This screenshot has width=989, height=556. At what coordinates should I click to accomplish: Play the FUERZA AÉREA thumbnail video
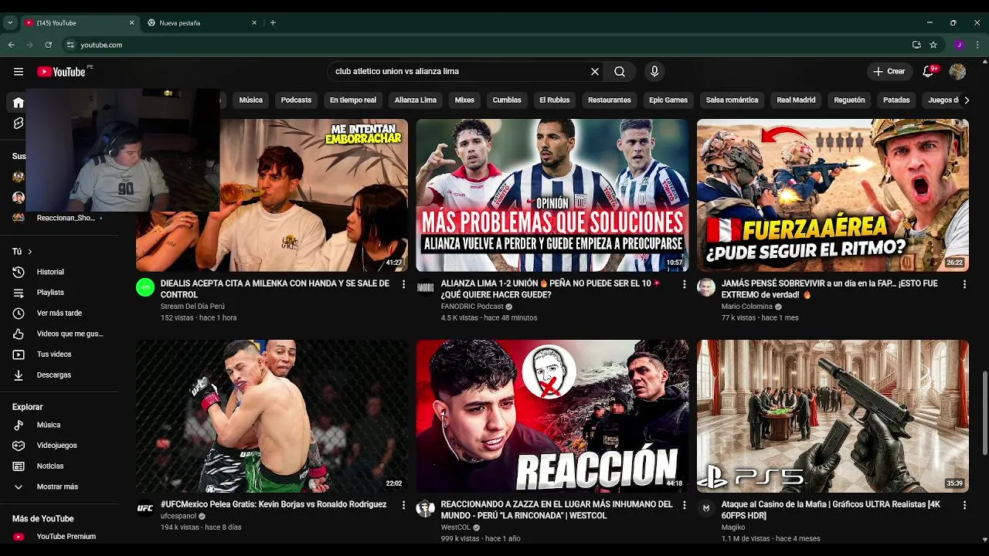[832, 195]
